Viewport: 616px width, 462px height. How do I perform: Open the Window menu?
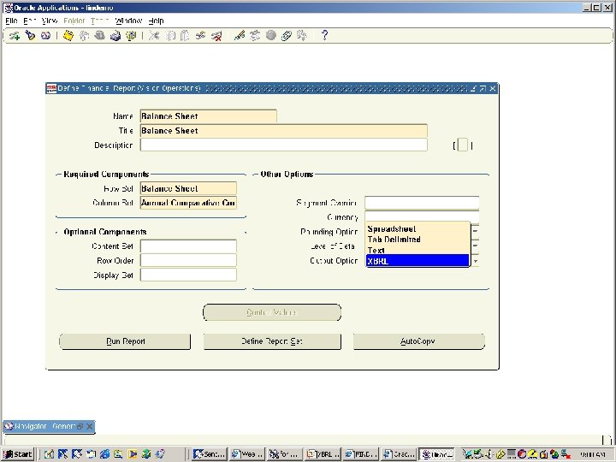[128, 21]
